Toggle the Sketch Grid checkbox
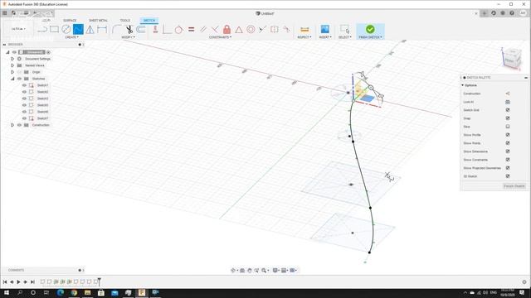 pos(508,110)
